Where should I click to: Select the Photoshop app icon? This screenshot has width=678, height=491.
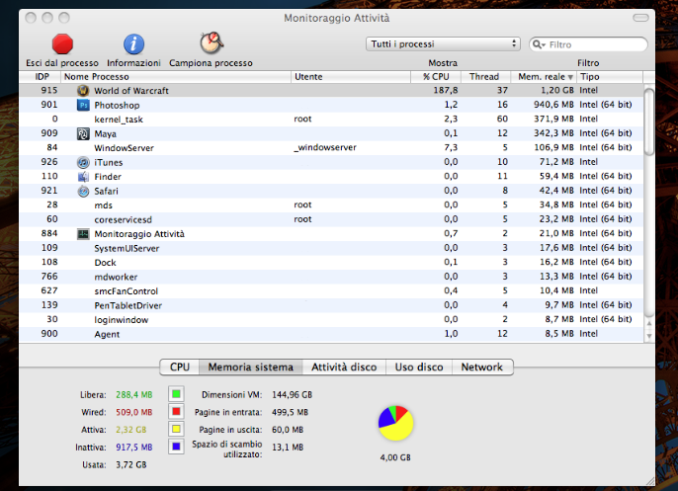coord(83,105)
